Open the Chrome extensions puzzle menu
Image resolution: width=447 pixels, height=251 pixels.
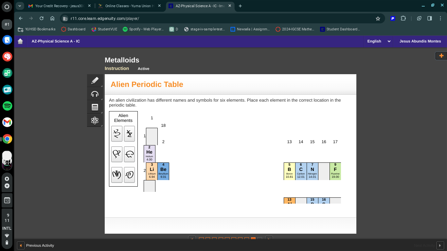pos(403,19)
